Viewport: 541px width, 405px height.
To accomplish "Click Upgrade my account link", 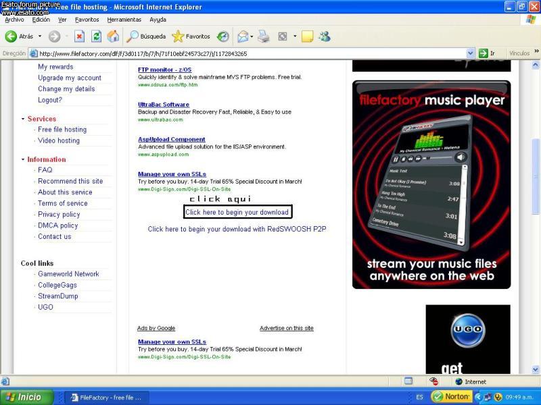I will (x=70, y=78).
